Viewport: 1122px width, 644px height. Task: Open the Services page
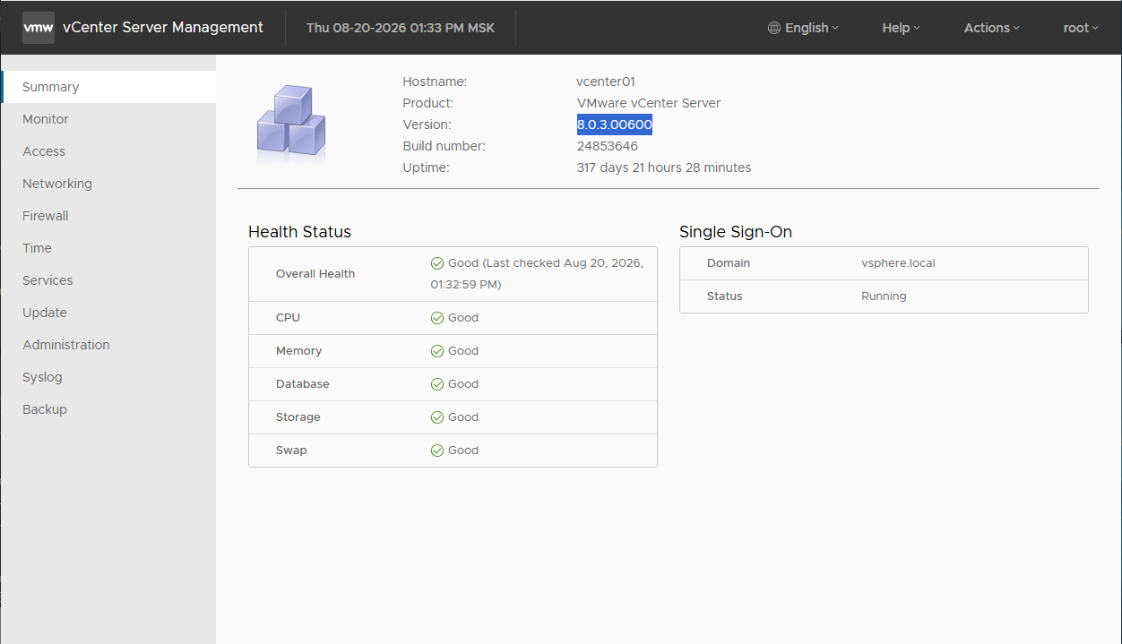tap(108, 280)
